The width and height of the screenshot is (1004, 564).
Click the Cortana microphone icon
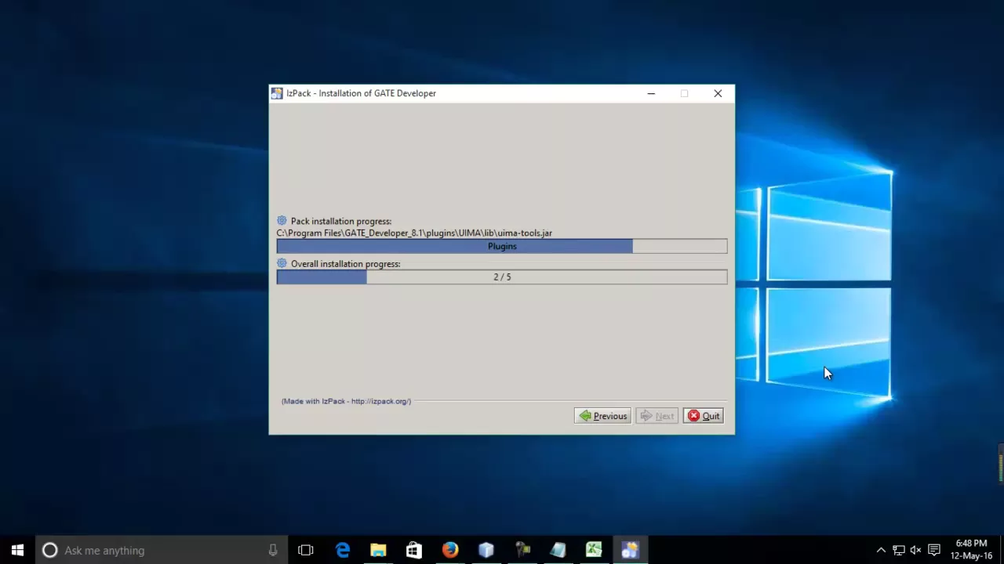[x=273, y=551]
